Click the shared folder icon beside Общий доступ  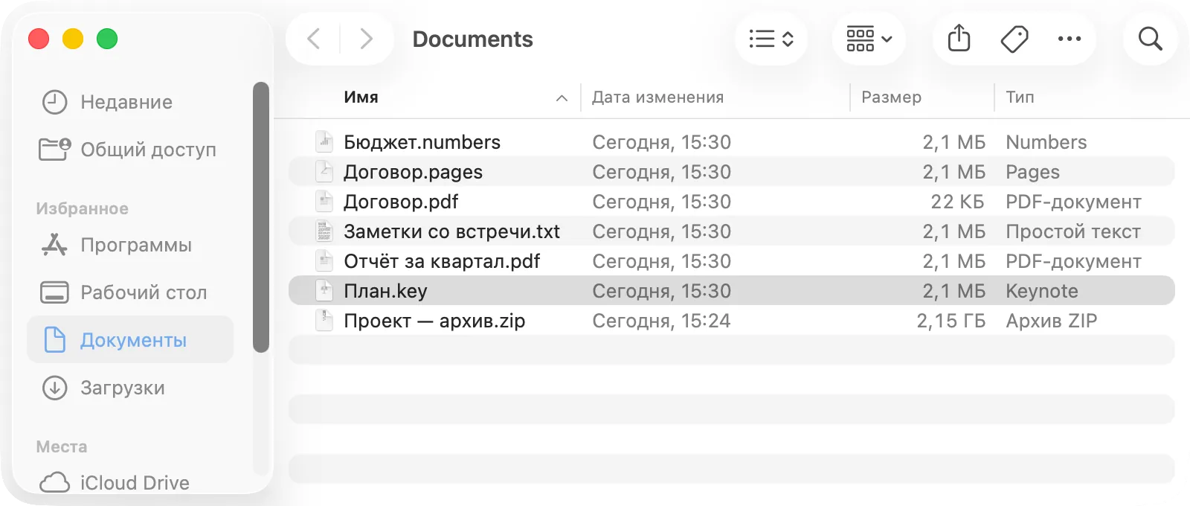[54, 150]
